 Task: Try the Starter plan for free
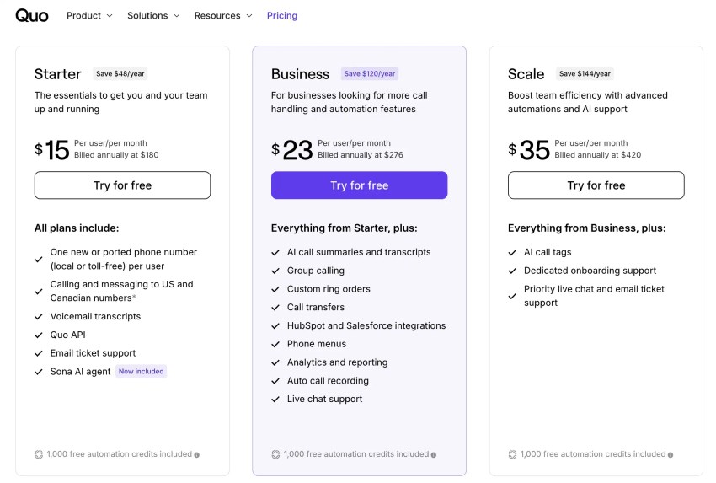[x=122, y=185]
